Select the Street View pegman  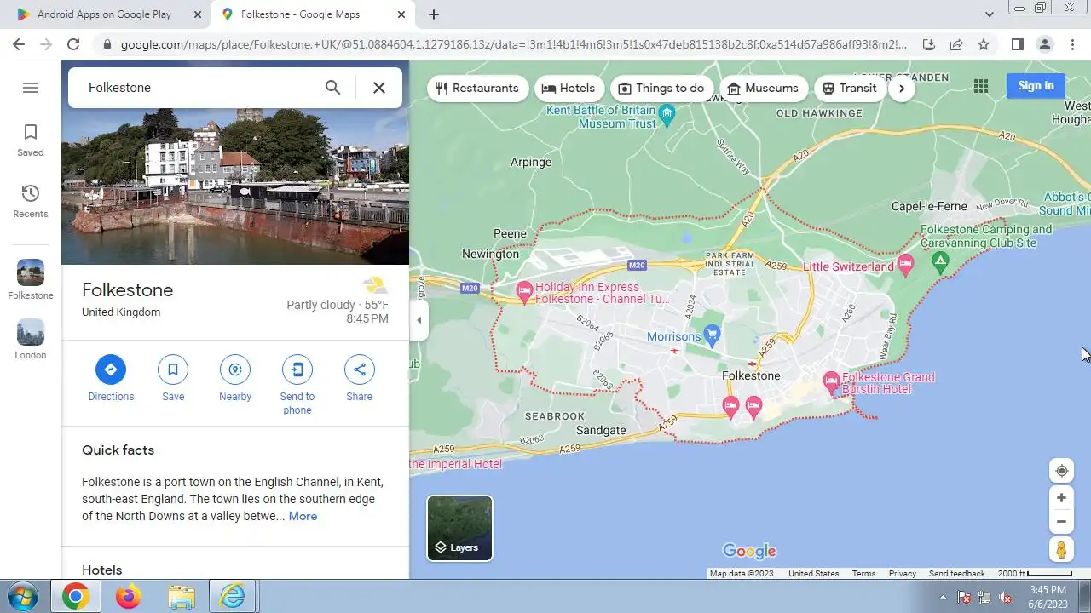click(x=1061, y=550)
